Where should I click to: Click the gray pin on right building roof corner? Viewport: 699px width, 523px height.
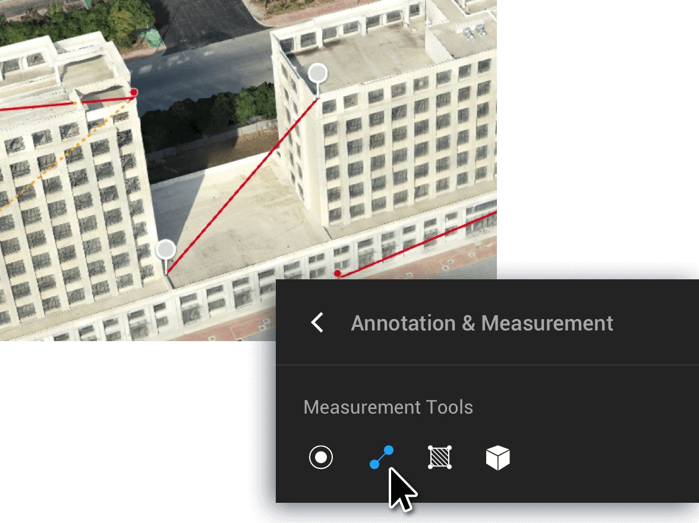pyautogui.click(x=318, y=74)
